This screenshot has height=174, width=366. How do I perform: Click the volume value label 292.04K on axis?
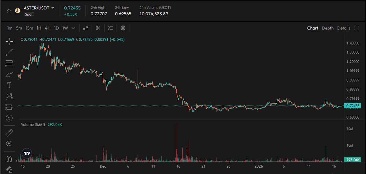(352, 160)
